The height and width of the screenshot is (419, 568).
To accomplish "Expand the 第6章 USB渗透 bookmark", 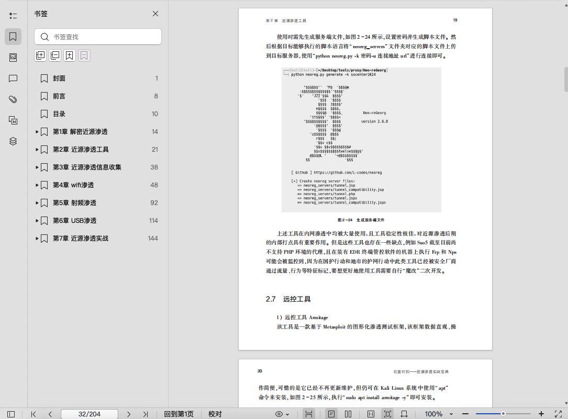I will (37, 220).
